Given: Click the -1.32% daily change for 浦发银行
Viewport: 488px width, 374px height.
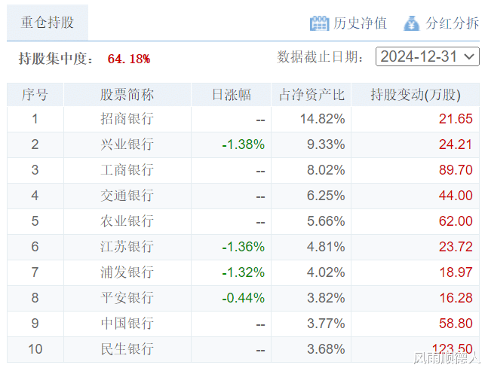Looking at the screenshot, I should 243,272.
